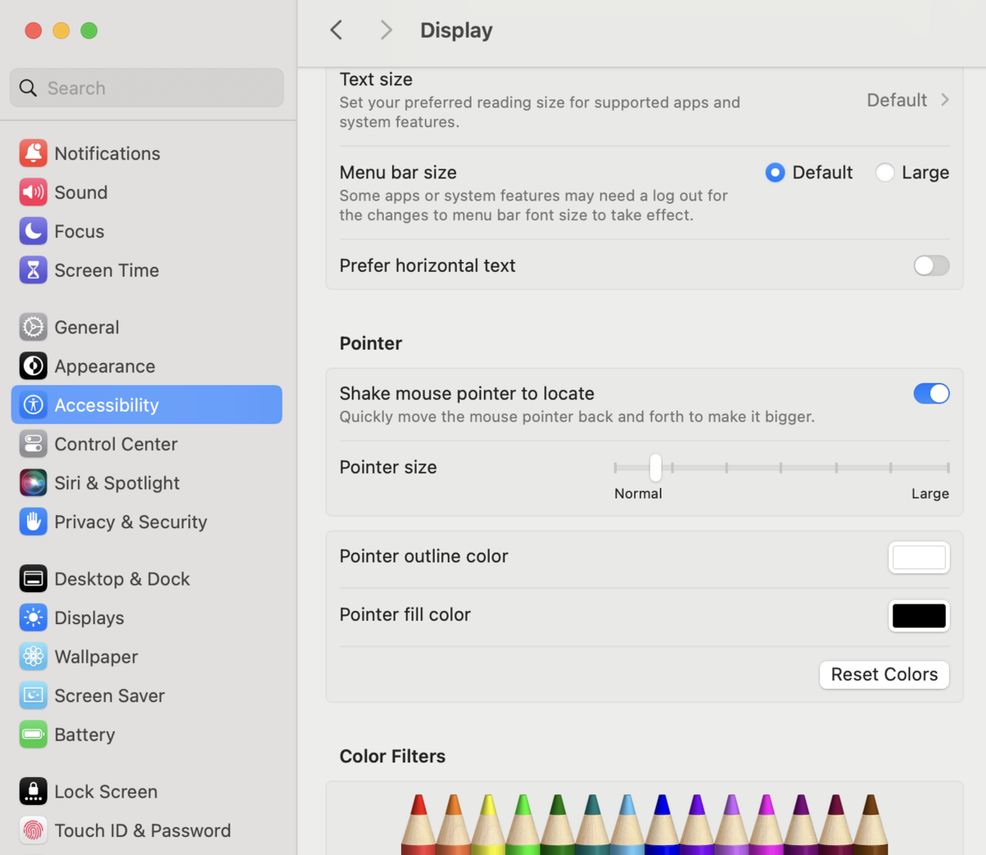Click the Reset Colors button

tap(884, 674)
